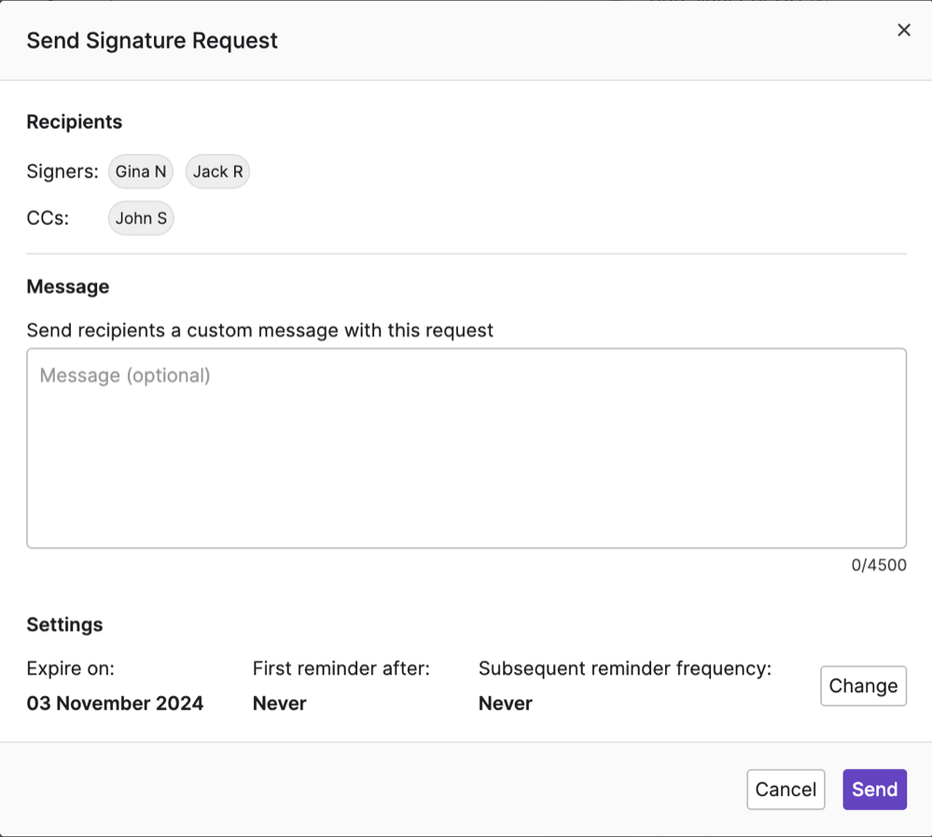This screenshot has height=837, width=932.
Task: Open the expiration settings via Change
Action: (863, 686)
